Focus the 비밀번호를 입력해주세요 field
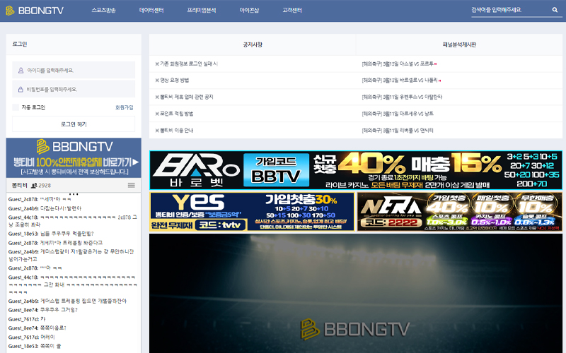Viewport: 566px width, 353px height. pos(74,89)
